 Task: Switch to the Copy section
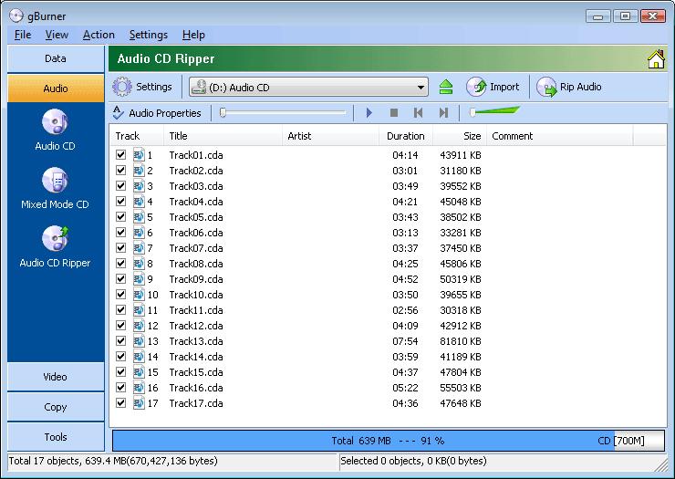pos(56,407)
